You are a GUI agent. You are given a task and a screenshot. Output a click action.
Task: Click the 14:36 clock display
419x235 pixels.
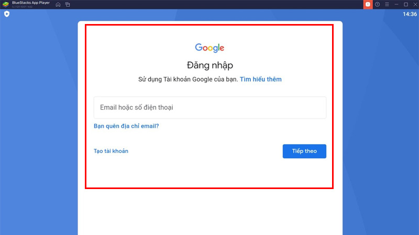point(410,14)
